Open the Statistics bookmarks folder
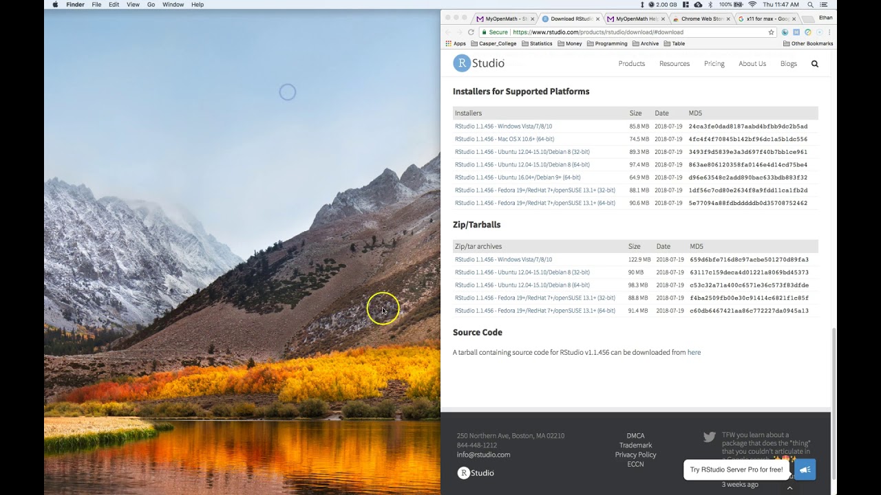Screen dimensions: 881x495 537,43
